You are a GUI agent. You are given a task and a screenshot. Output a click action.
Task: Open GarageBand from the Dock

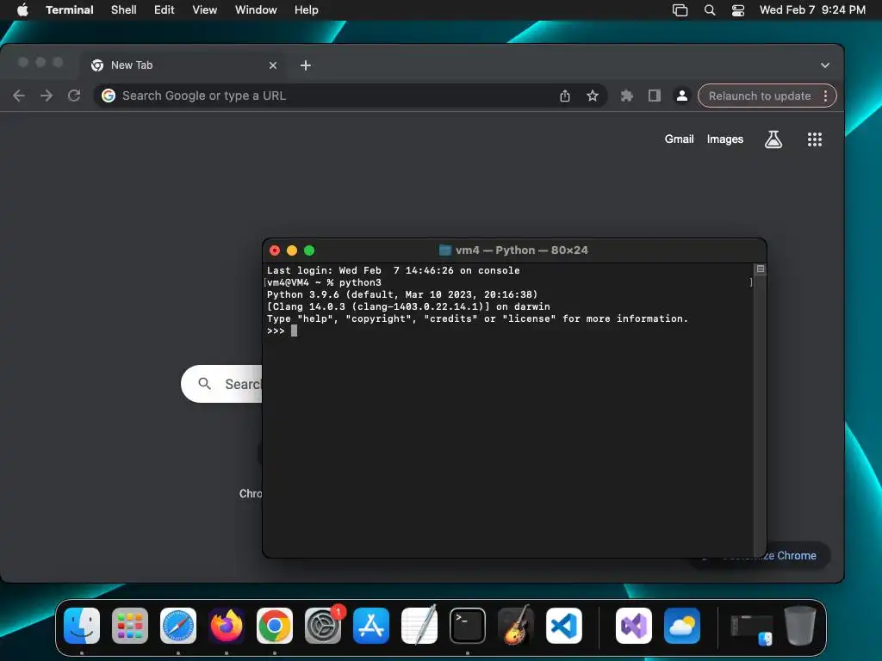click(x=516, y=626)
